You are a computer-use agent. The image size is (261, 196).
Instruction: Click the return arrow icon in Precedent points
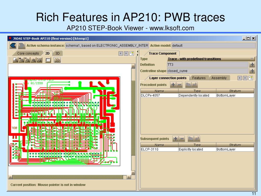click(x=194, y=85)
